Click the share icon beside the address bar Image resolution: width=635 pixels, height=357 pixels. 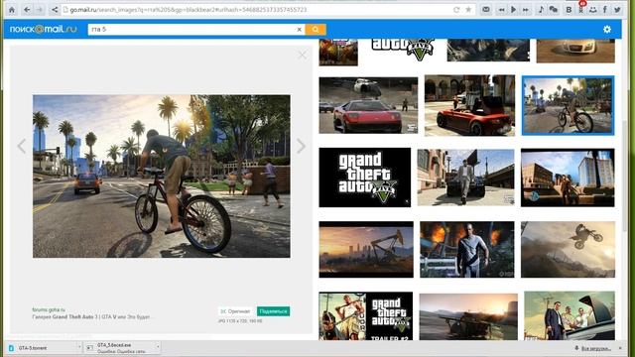[x=55, y=10]
